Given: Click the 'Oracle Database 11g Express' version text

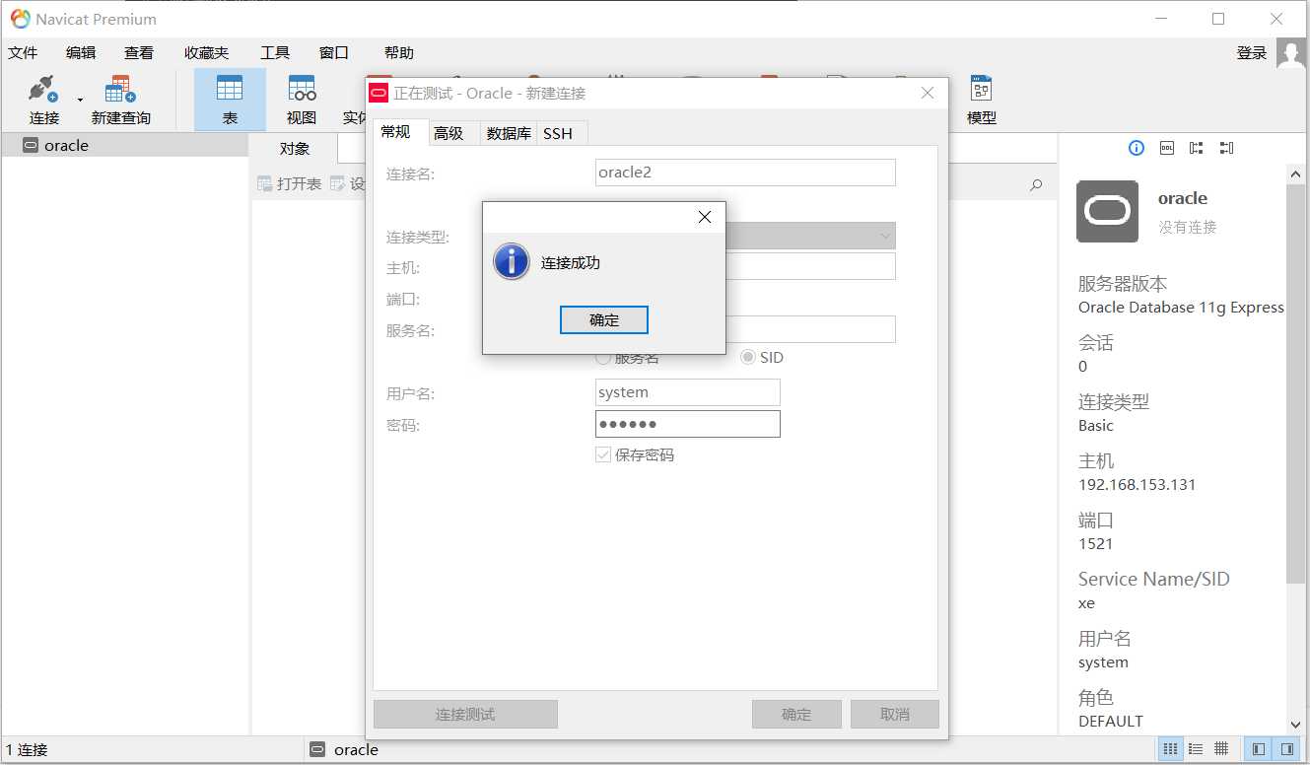Looking at the screenshot, I should point(1181,308).
